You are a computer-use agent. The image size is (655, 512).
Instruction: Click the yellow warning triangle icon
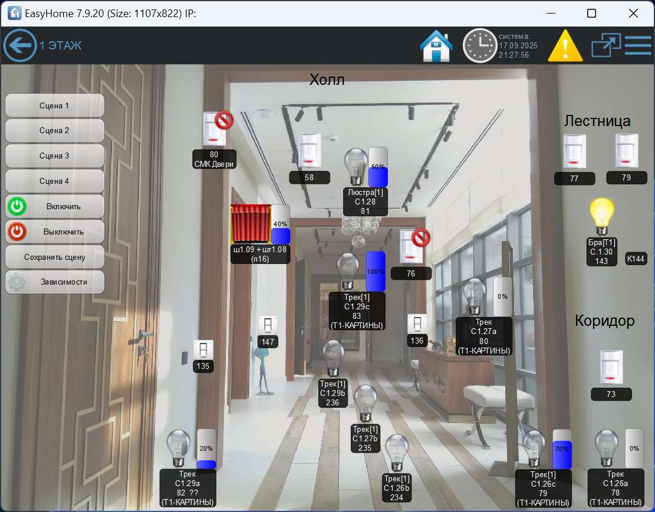564,46
